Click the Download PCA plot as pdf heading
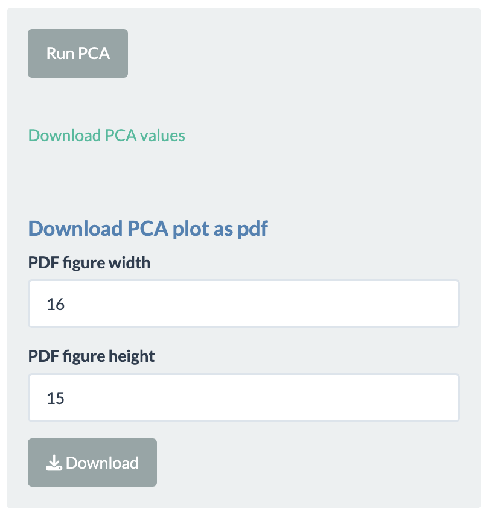The image size is (489, 515). (148, 229)
